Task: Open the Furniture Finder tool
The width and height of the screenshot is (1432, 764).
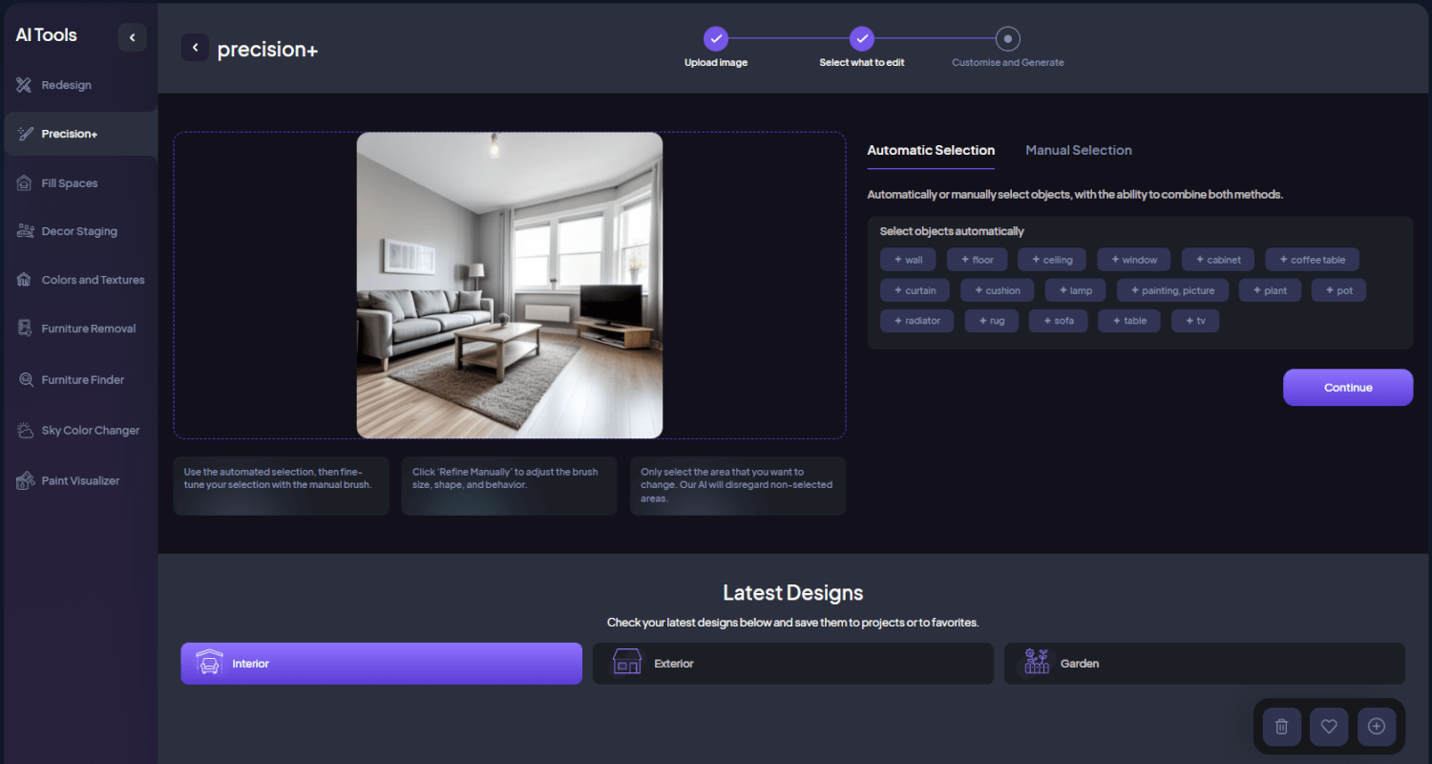Action: click(x=82, y=380)
